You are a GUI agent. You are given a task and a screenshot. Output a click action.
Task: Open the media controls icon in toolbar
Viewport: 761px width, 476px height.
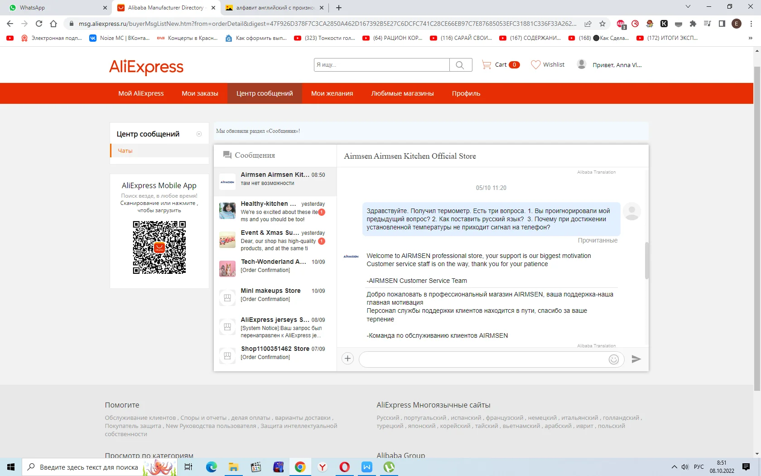click(x=708, y=24)
